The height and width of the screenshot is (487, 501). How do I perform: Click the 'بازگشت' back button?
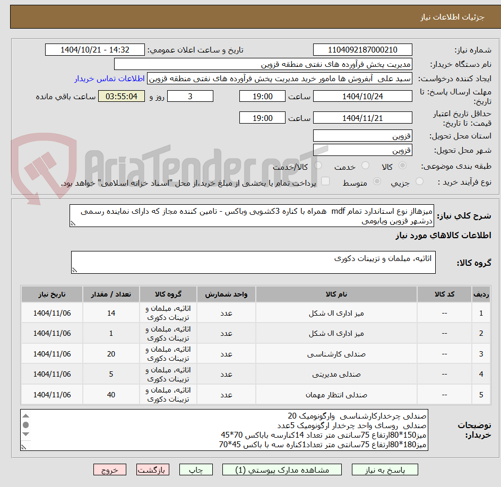[153, 469]
